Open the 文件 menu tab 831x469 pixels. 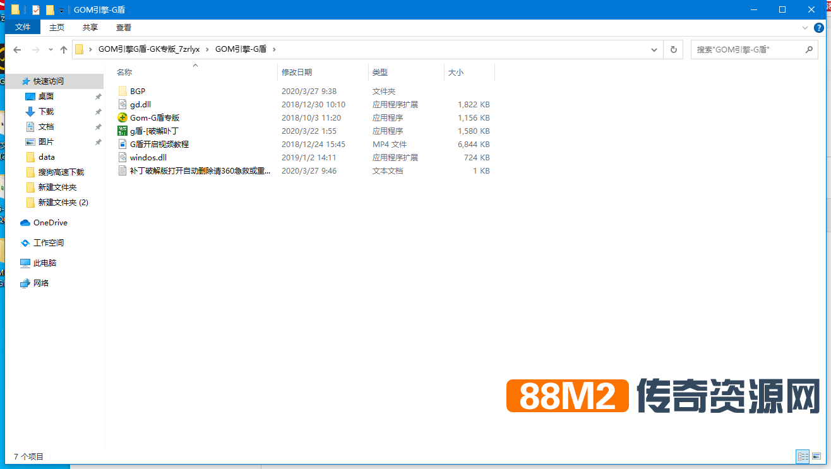[23, 27]
